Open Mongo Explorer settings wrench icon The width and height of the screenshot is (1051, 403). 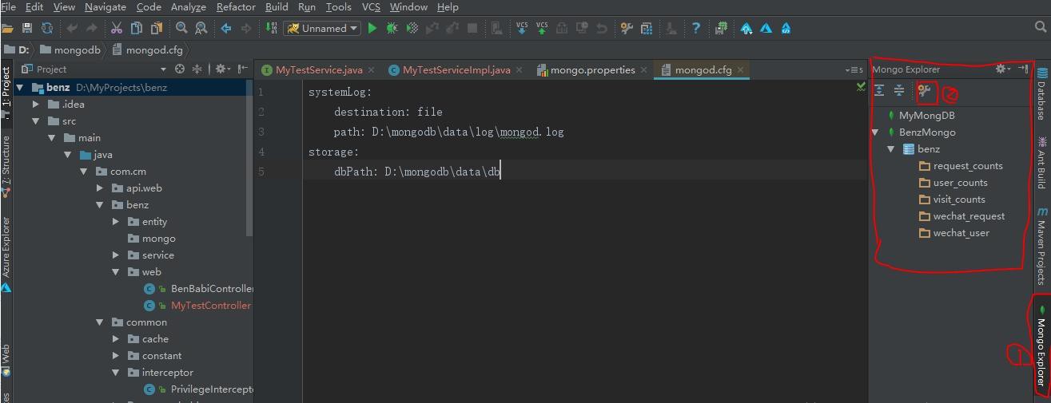(925, 91)
